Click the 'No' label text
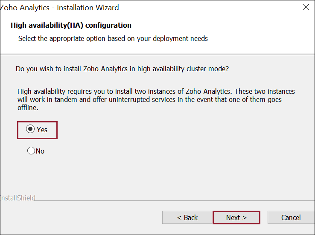 40,151
